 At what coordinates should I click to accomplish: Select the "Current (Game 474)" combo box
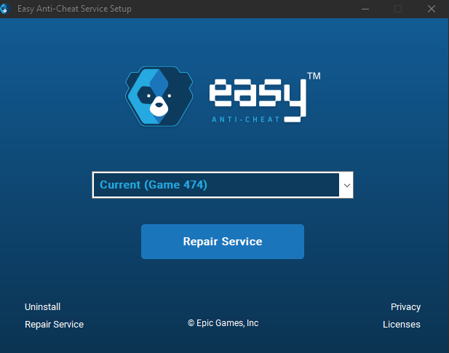click(x=216, y=185)
